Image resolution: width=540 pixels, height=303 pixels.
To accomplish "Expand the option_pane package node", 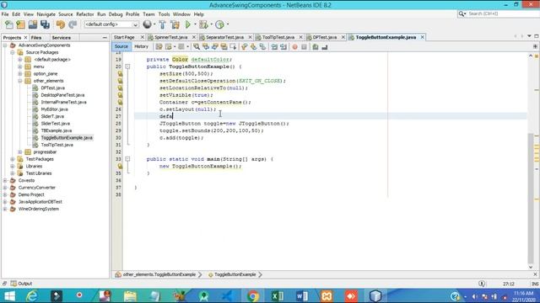I will 20,74.
